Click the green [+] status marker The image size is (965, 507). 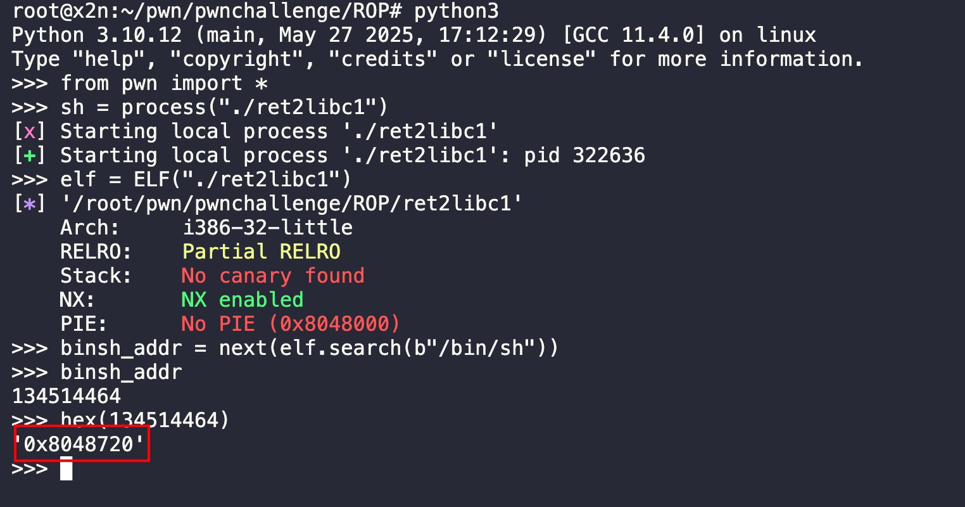(x=29, y=155)
